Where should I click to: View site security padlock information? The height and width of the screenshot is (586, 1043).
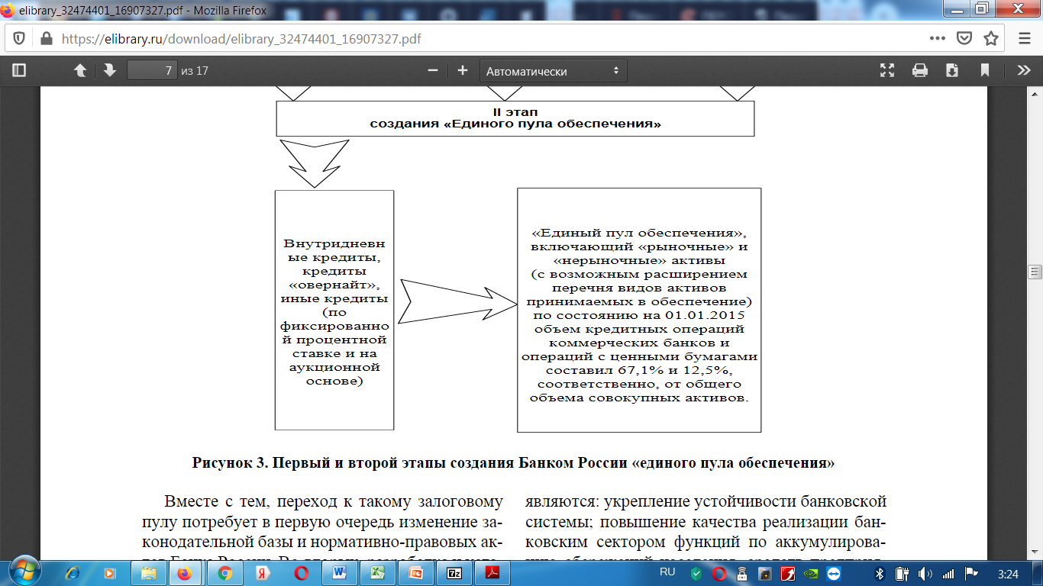click(45, 38)
